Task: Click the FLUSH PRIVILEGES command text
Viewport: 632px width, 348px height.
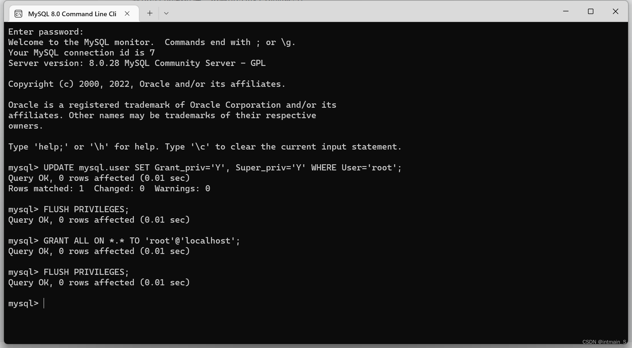Action: tap(86, 209)
